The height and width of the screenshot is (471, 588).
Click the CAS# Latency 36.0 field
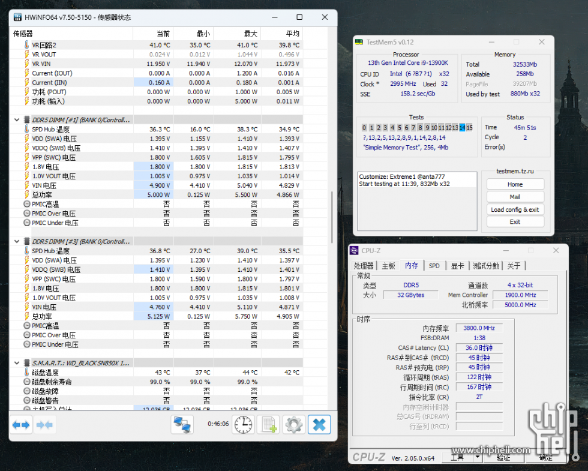point(479,348)
